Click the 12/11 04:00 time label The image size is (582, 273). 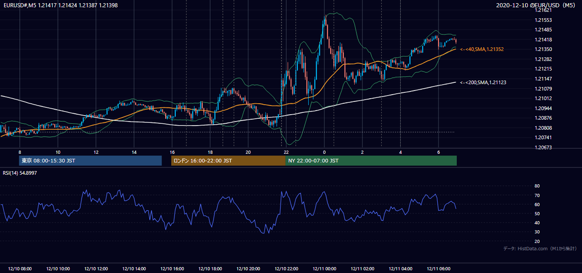pyautogui.click(x=400, y=269)
